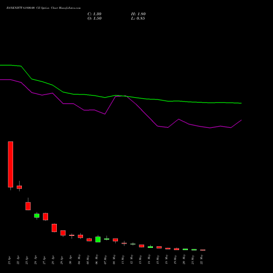Click the '11 May' date label

pos(123,260)
